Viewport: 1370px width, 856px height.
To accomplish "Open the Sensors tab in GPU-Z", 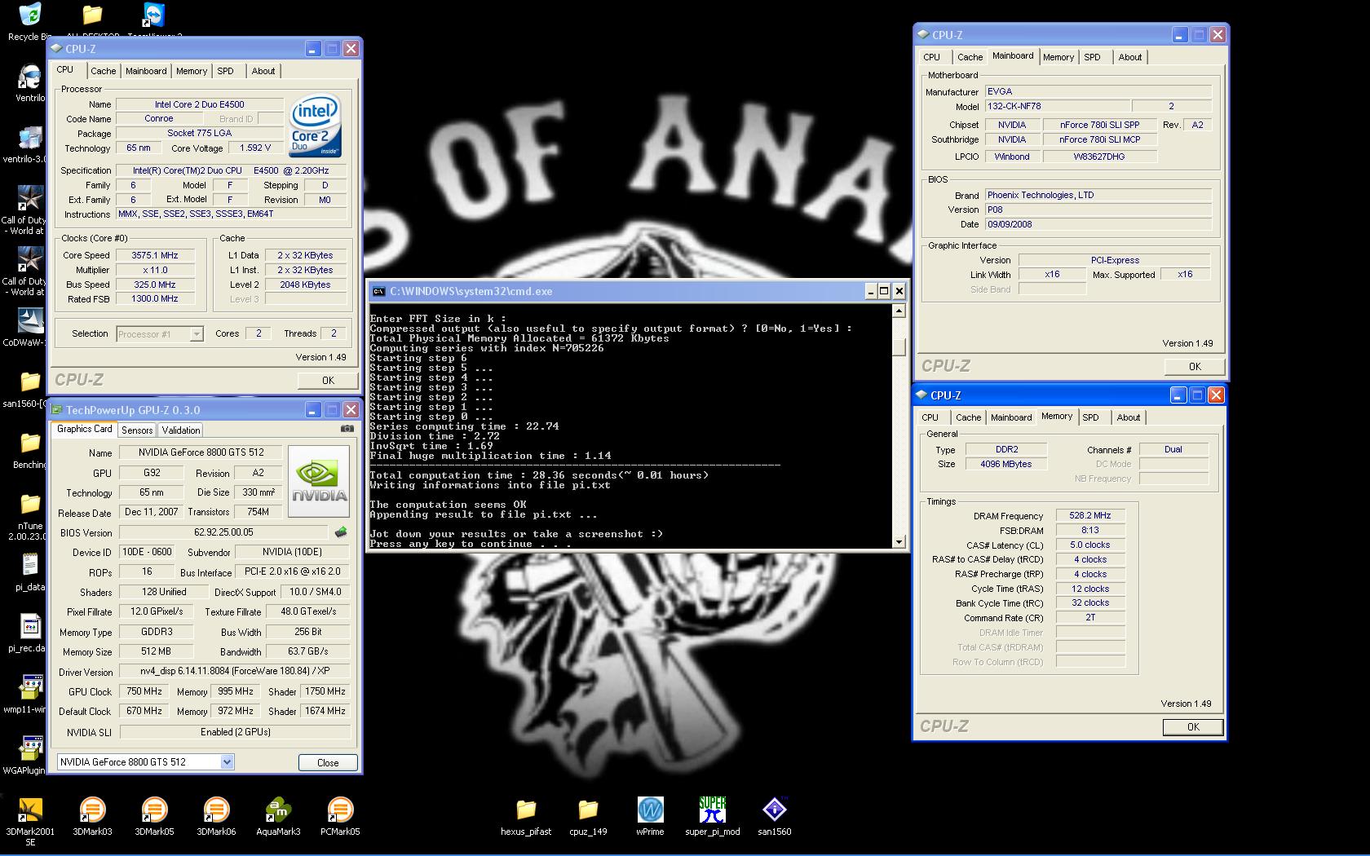I will [x=137, y=430].
